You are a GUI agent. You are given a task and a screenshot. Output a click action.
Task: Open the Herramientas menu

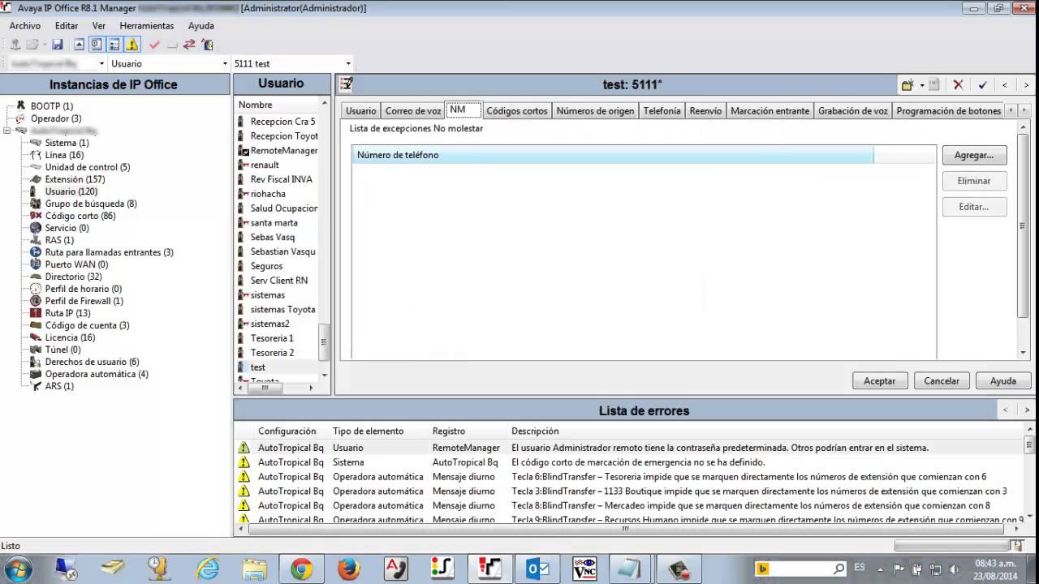coord(147,26)
